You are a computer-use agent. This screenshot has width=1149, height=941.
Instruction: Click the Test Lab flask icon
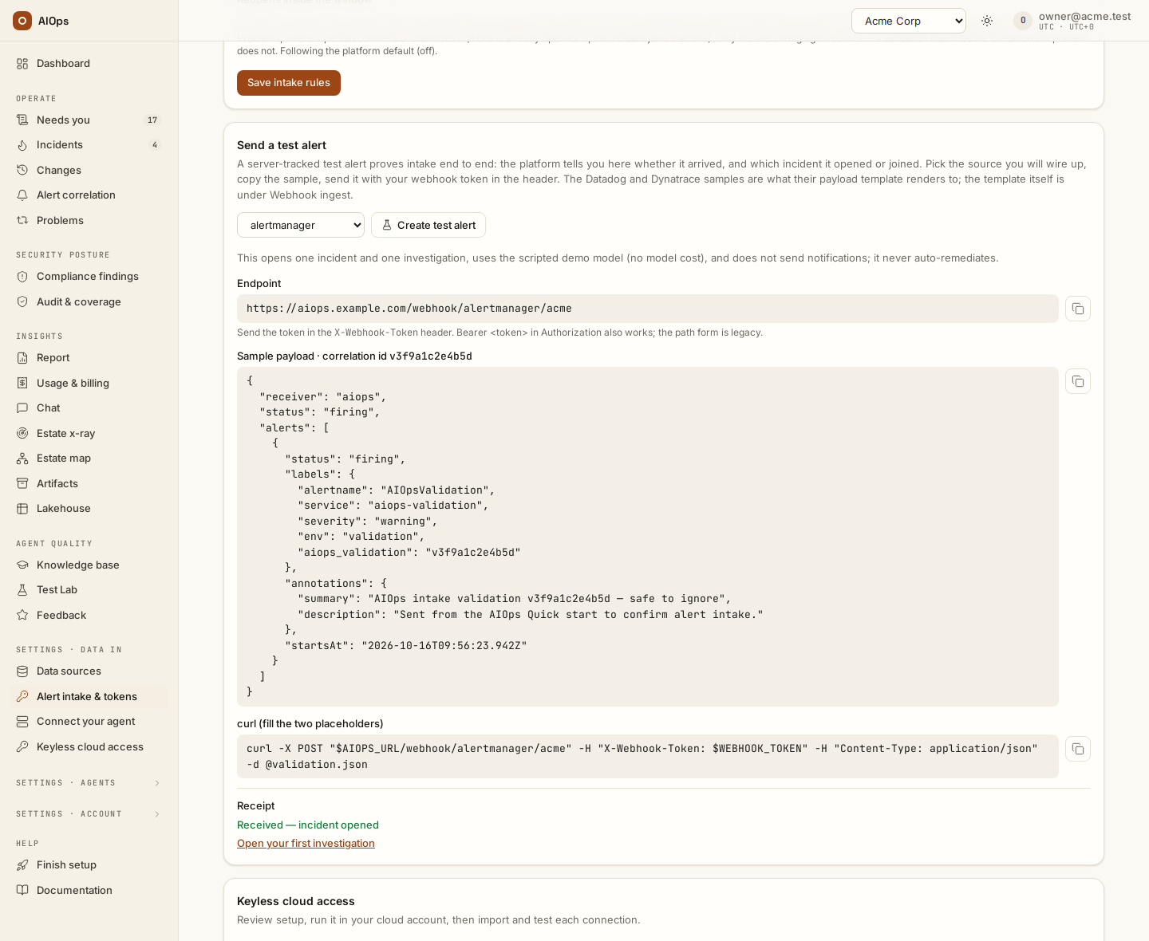tap(22, 590)
